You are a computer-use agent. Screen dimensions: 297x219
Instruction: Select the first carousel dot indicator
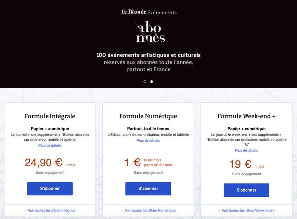tap(145, 81)
